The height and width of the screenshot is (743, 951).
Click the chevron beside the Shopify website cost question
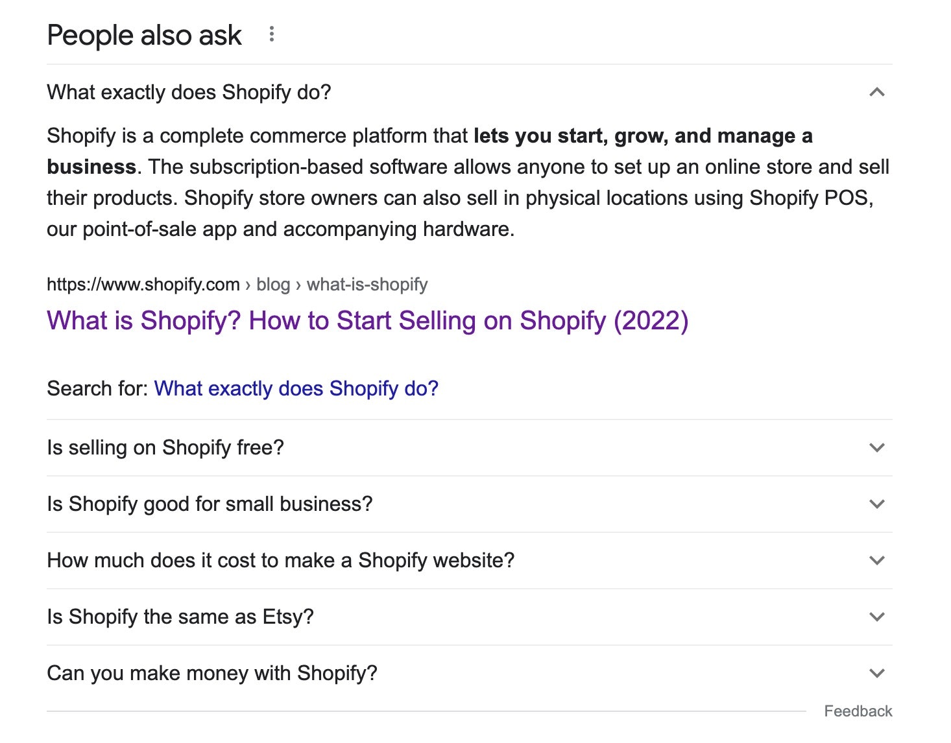[876, 560]
